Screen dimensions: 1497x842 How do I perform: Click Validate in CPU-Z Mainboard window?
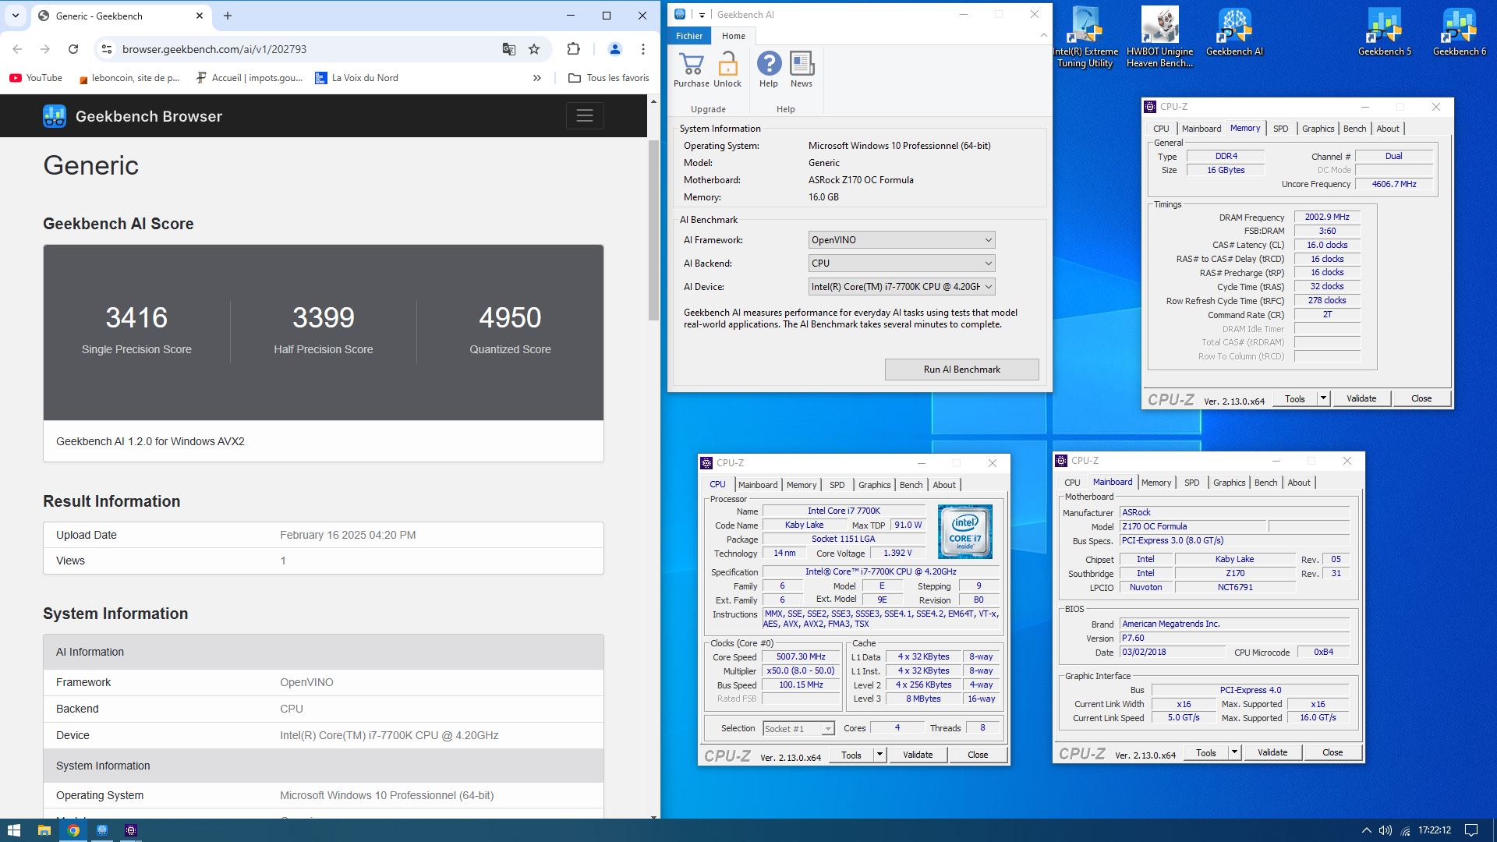pos(1272,752)
